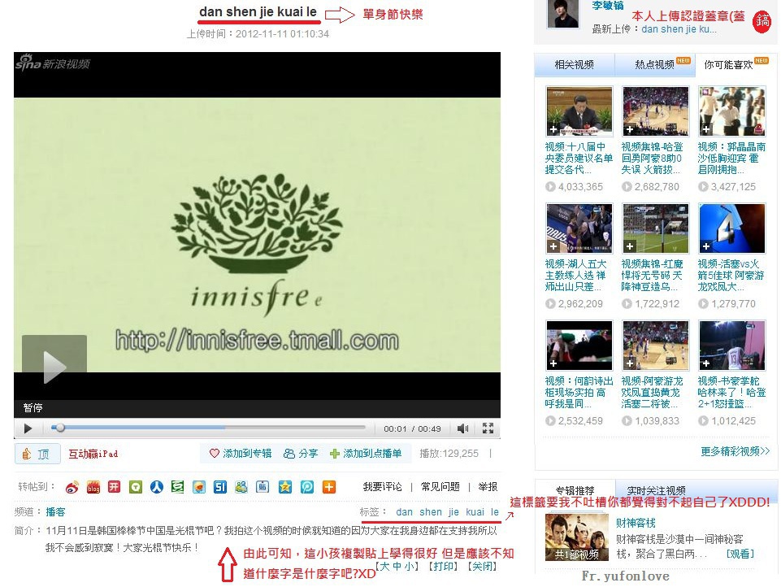Viewport: 781px width, 587px height.
Task: Click 我要评论 link
Action: point(382,487)
